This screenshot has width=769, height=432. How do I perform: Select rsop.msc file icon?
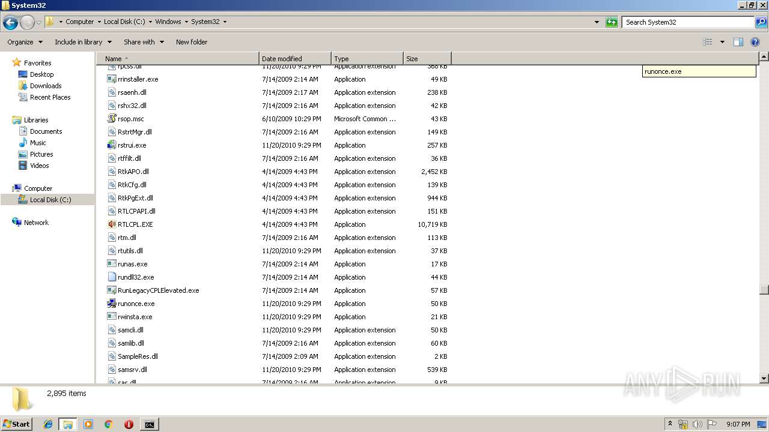[112, 119]
